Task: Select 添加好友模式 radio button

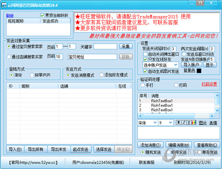Action: 101,75
